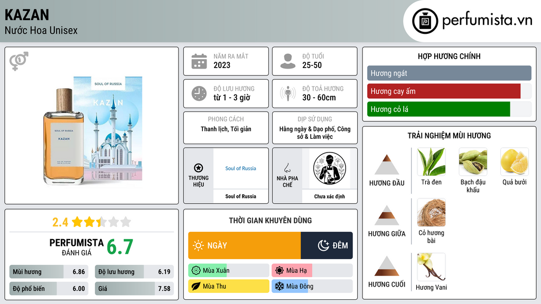Click the Hương cay ấm accord bar

[449, 91]
